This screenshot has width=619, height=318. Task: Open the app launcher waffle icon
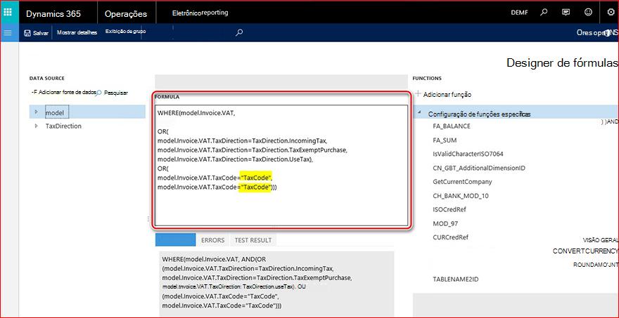[x=8, y=12]
